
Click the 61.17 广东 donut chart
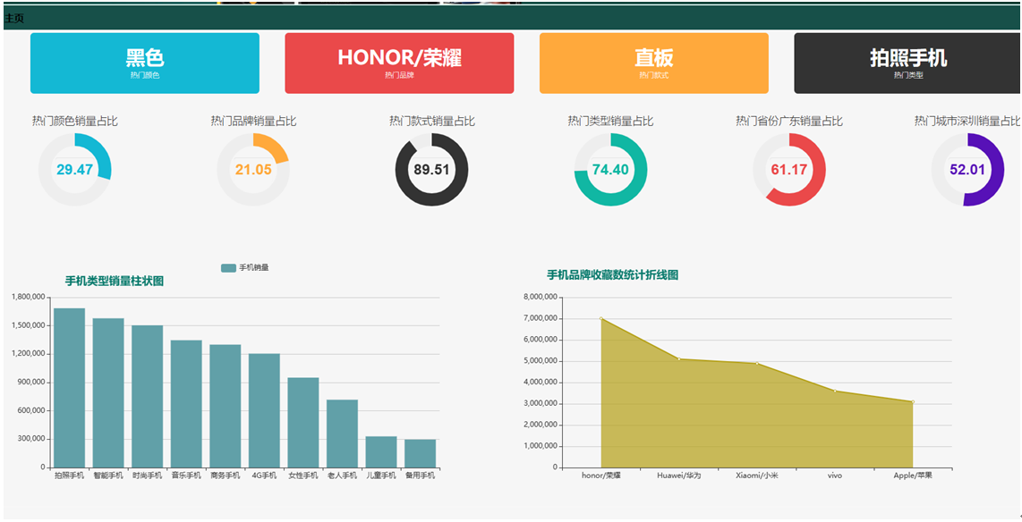(788, 170)
